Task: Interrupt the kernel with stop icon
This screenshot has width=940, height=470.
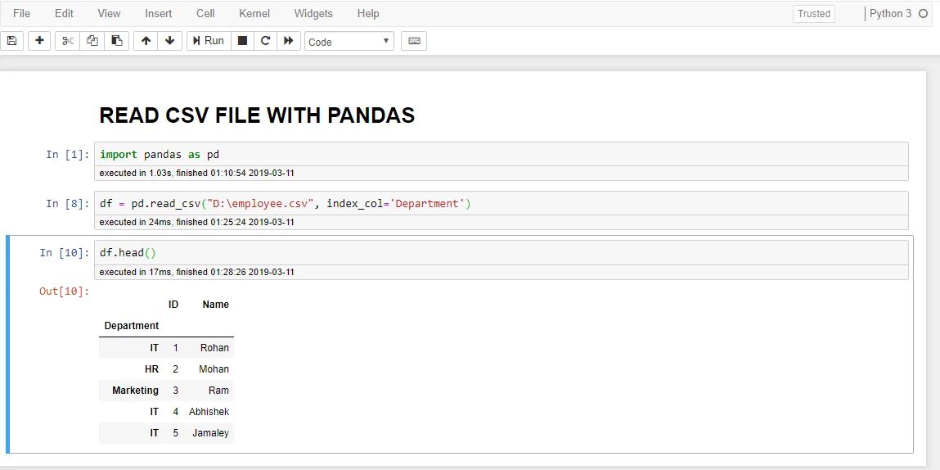Action: coord(242,41)
